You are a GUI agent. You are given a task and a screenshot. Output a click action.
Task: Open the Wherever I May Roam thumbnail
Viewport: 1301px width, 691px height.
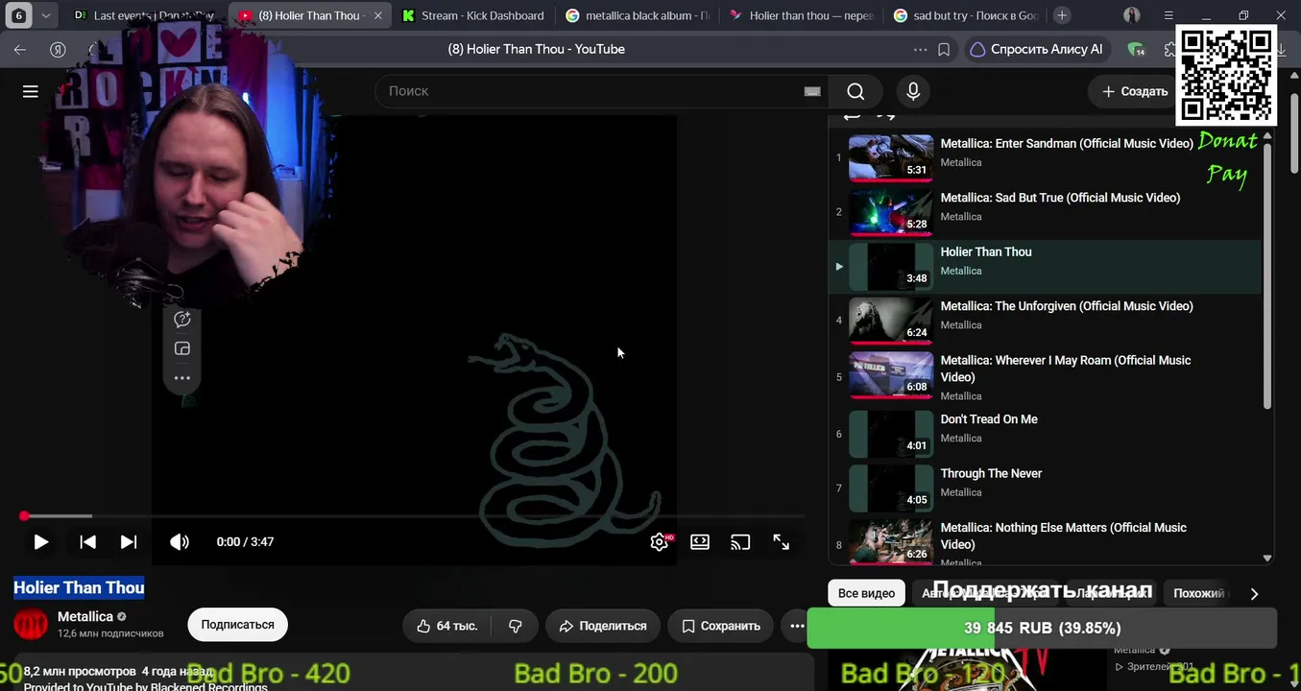coord(891,375)
